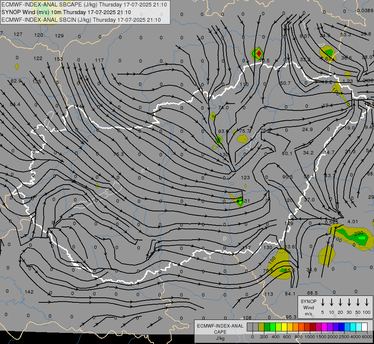The height and width of the screenshot is (344, 374).
Task: Pick the dark red swatch after 1000 tick
Action: tap(313, 327)
